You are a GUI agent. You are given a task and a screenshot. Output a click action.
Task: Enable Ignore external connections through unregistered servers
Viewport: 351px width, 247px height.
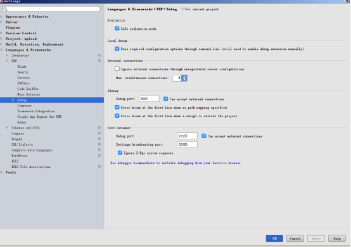tap(117, 69)
